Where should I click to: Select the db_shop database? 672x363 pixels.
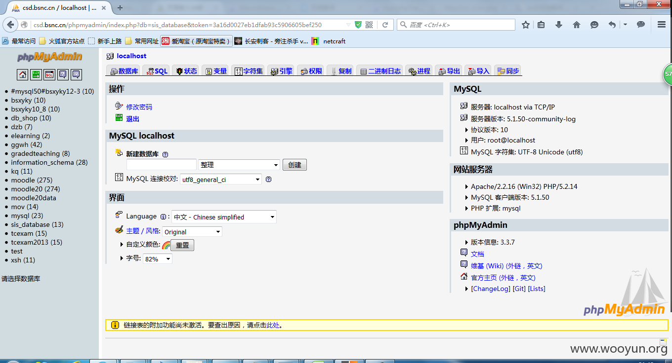tap(31, 118)
